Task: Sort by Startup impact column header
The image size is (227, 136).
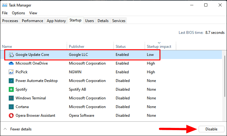Action: point(159,47)
